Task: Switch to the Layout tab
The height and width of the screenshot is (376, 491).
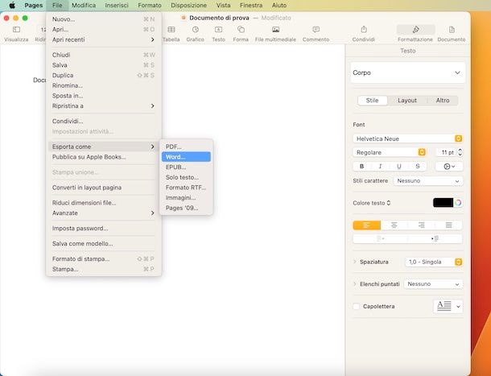Action: click(x=407, y=101)
